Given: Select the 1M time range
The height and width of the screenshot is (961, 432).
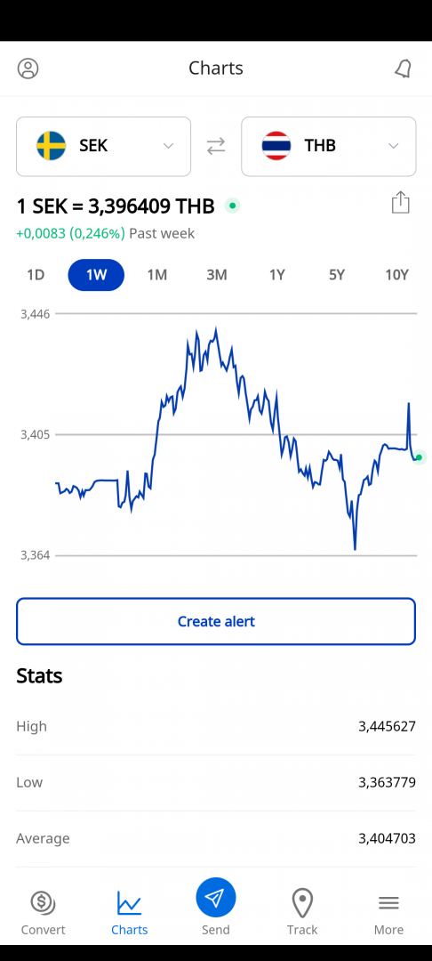Looking at the screenshot, I should click(x=156, y=275).
